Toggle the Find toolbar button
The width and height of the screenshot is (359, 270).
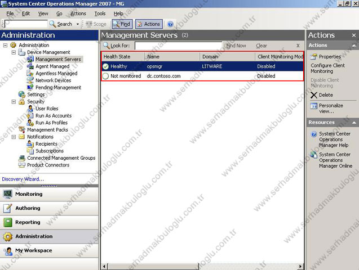121,24
